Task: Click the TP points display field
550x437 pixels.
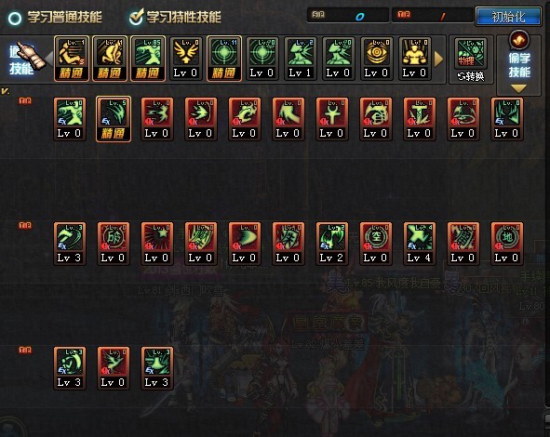Action: point(432,16)
